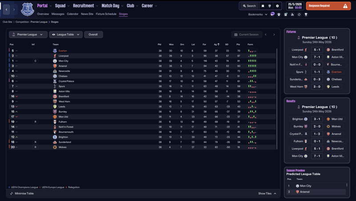Click the trophy bookmark shortcut icon
This screenshot has width=356, height=201.
(x=306, y=15)
